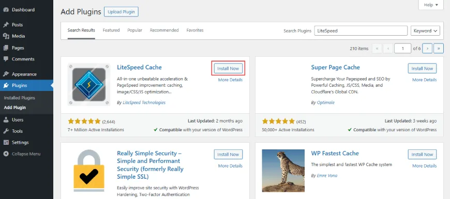Click the Appearance paintbrush icon
This screenshot has height=199, width=450.
(x=6, y=74)
